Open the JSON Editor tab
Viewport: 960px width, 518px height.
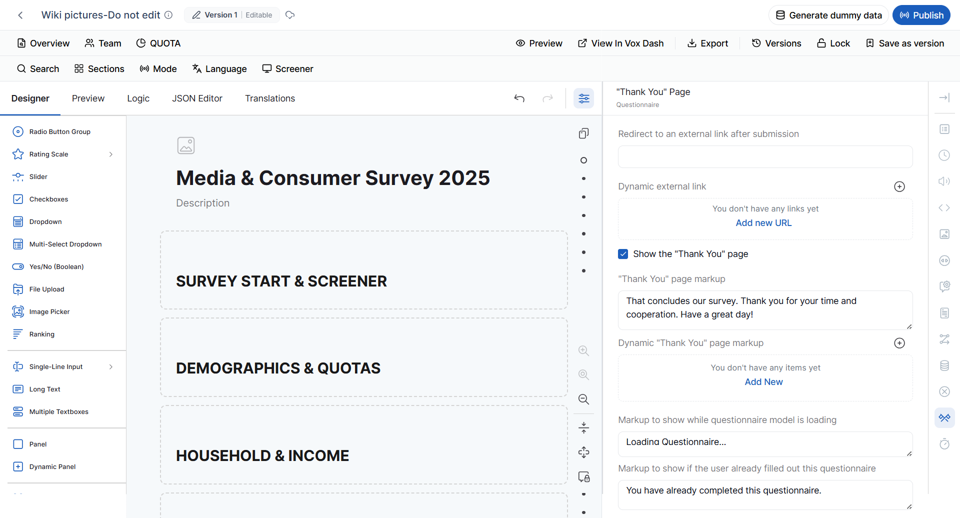(197, 98)
